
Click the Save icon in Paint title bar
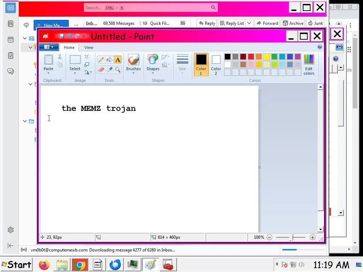tap(61, 36)
